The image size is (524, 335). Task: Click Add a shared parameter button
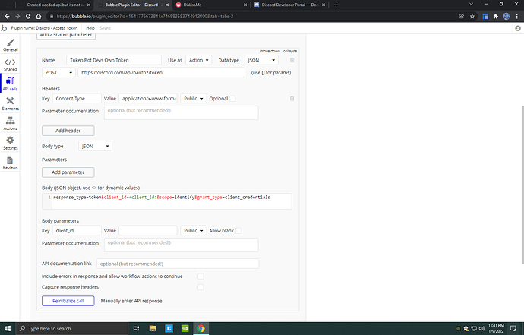[66, 36]
